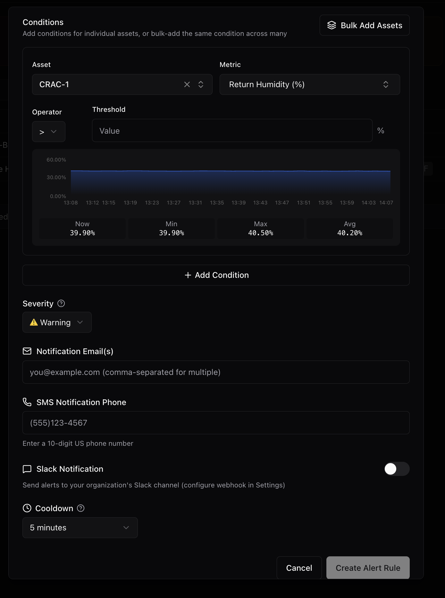Viewport: 445px width, 598px height.
Task: Click the Add Condition button
Action: click(x=216, y=275)
